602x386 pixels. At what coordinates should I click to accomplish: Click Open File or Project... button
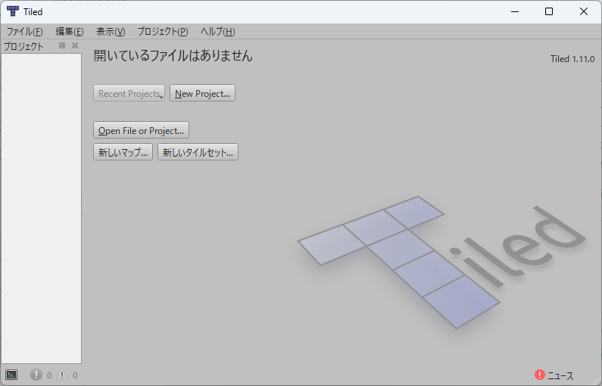[141, 130]
